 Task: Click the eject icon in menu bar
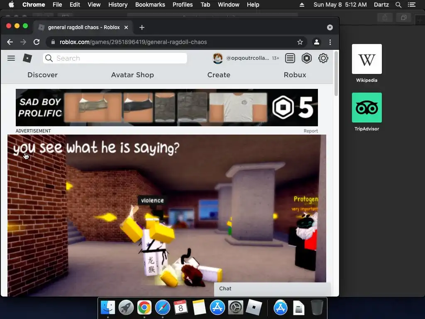tap(302, 5)
